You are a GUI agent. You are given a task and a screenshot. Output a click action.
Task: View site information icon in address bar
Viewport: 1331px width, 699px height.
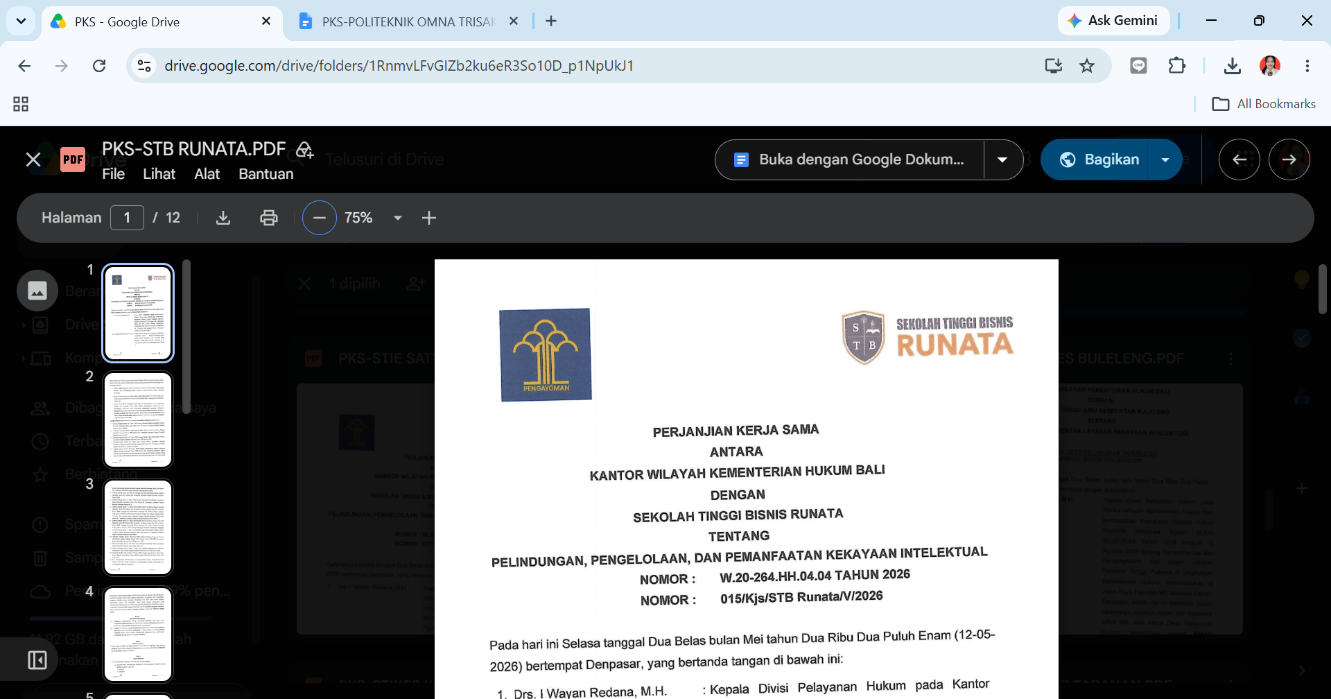click(144, 66)
